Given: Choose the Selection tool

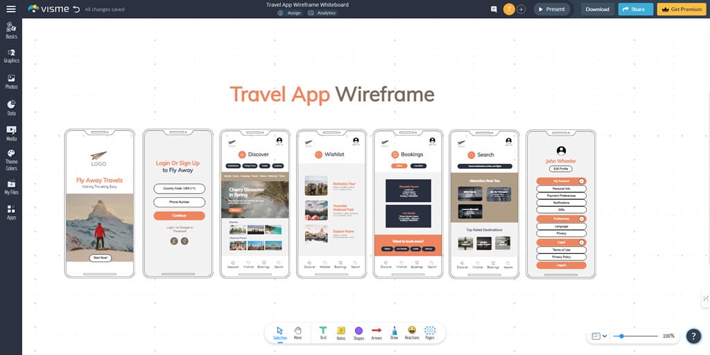Looking at the screenshot, I should (280, 334).
